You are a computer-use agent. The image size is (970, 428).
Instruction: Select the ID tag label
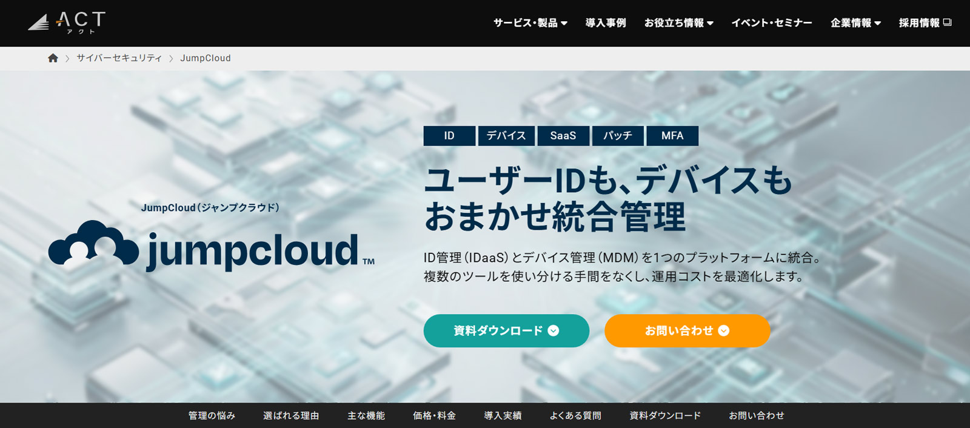(x=449, y=136)
